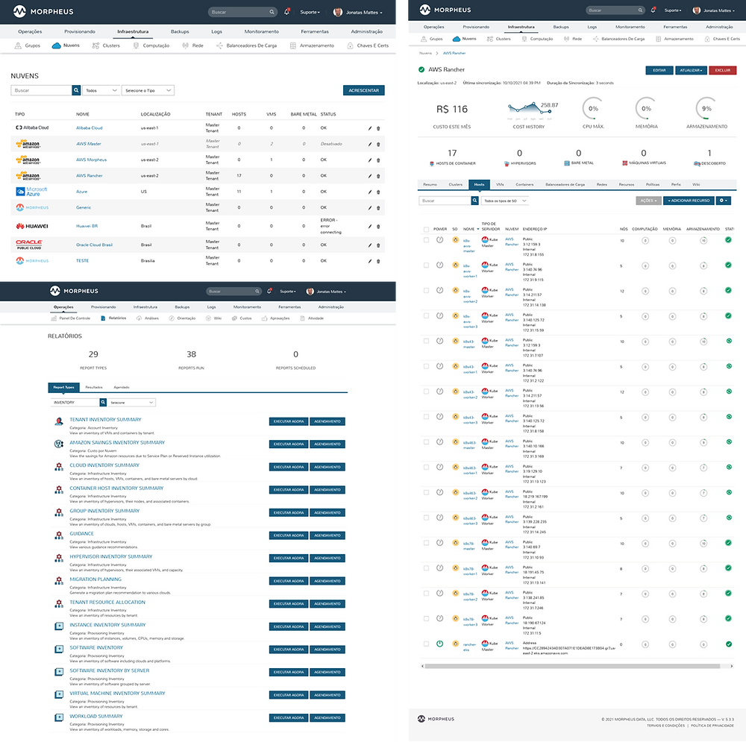Image resolution: width=746 pixels, height=742 pixels.
Task: Tick checkbox for rancher-eks host
Action: click(426, 644)
